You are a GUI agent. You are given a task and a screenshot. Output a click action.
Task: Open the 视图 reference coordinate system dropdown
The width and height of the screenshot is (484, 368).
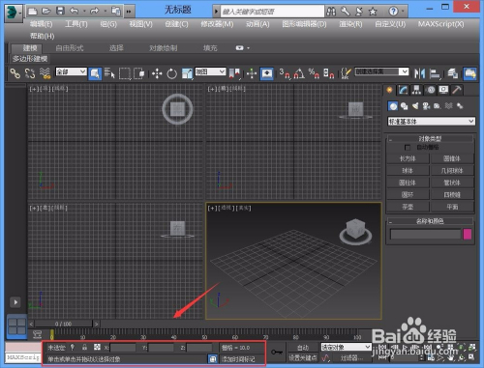point(210,71)
